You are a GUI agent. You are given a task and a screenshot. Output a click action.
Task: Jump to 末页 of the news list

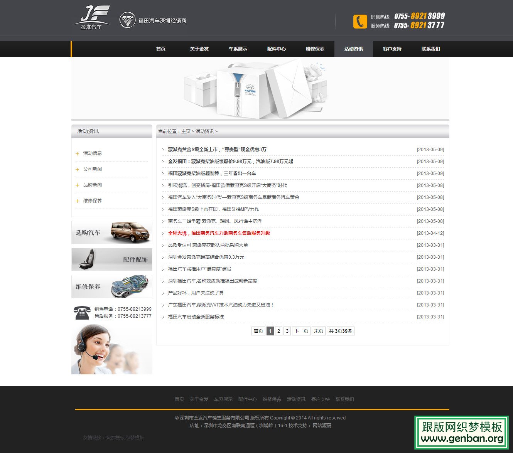click(318, 331)
